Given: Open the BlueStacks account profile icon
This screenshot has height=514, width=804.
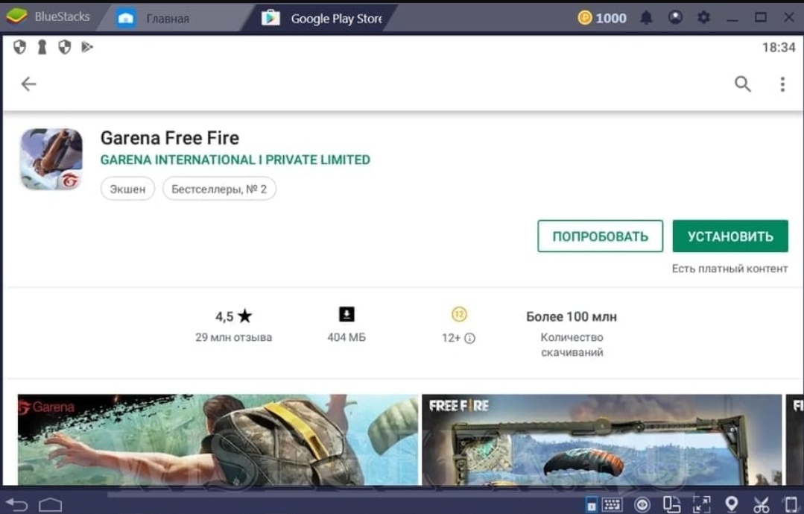Looking at the screenshot, I should click(x=675, y=17).
